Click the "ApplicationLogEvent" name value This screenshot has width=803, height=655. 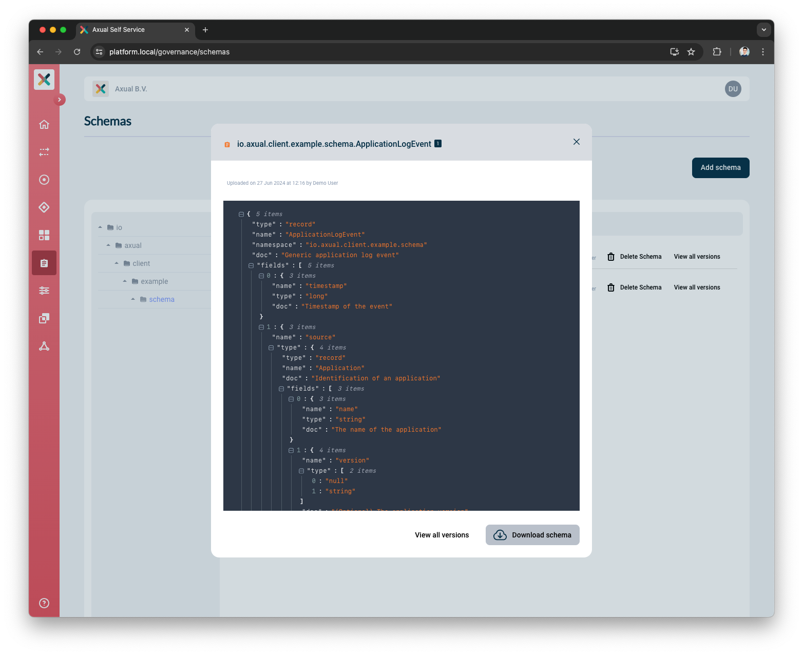(x=325, y=235)
